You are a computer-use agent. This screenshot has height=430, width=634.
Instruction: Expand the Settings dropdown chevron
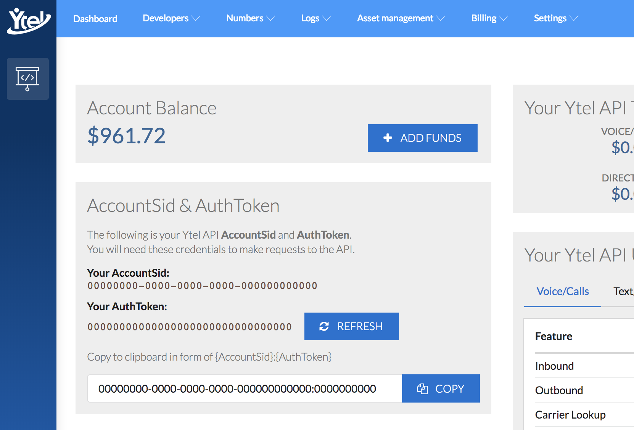574,18
